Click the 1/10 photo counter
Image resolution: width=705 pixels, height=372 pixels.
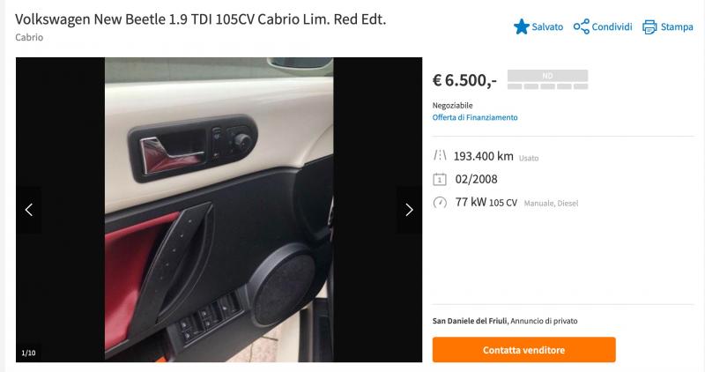pyautogui.click(x=28, y=353)
